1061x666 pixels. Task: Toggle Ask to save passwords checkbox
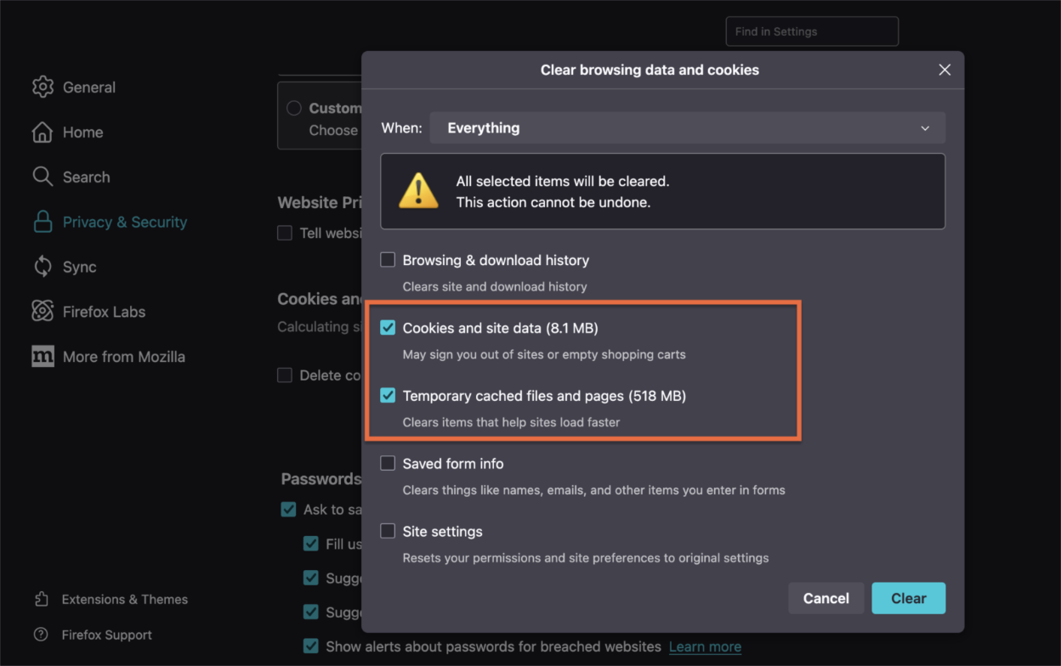pyautogui.click(x=288, y=510)
